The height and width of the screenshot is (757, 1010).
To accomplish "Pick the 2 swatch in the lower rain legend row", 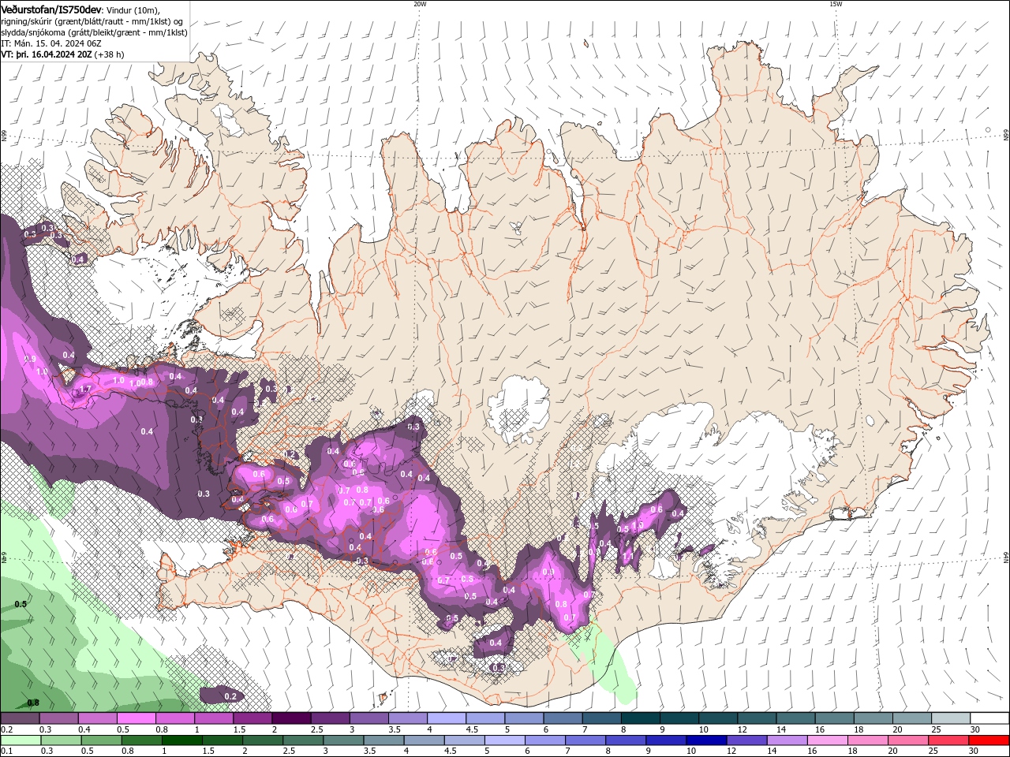I will click(262, 740).
